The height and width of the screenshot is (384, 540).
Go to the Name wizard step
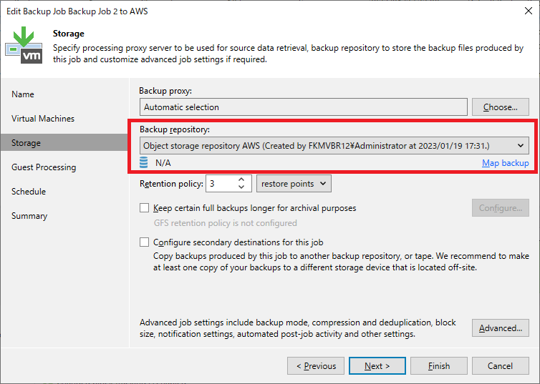[23, 94]
